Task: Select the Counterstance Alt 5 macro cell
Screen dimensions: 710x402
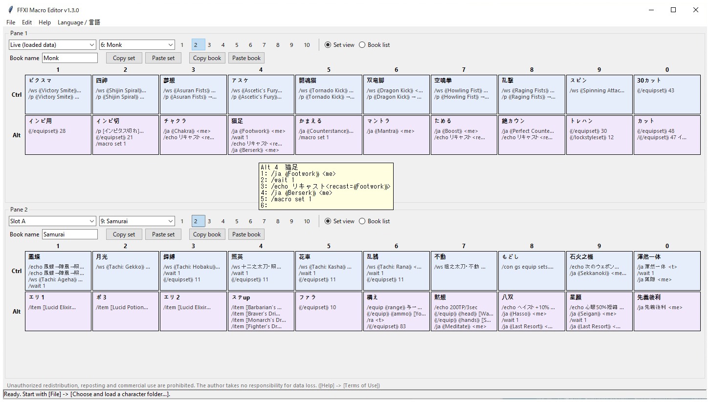Action: (329, 135)
